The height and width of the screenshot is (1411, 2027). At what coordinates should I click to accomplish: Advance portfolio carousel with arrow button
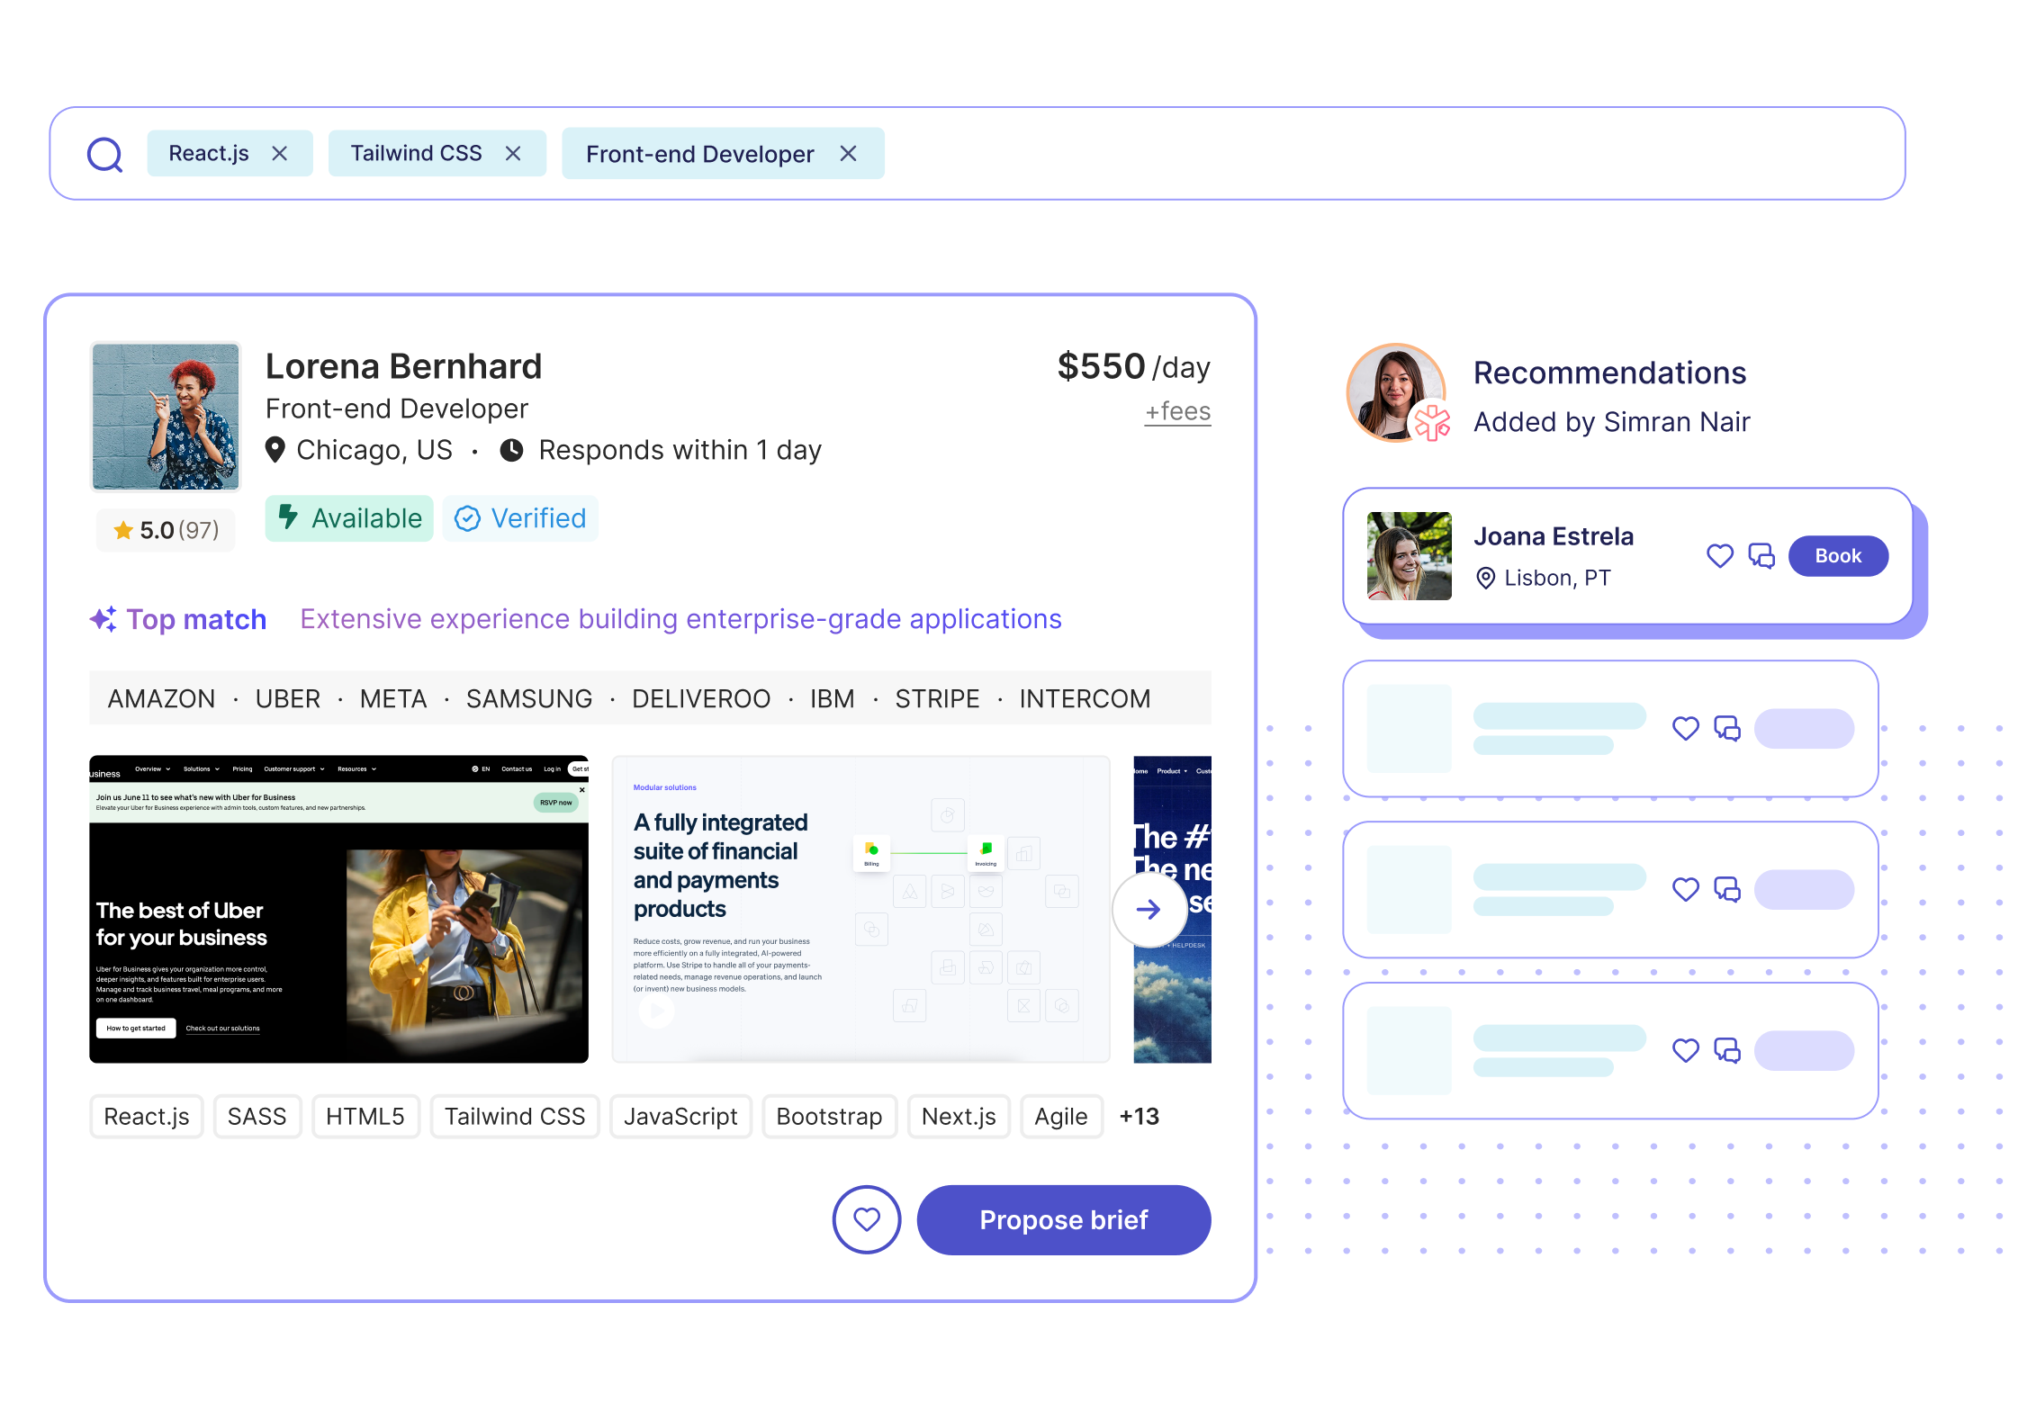click(x=1149, y=910)
